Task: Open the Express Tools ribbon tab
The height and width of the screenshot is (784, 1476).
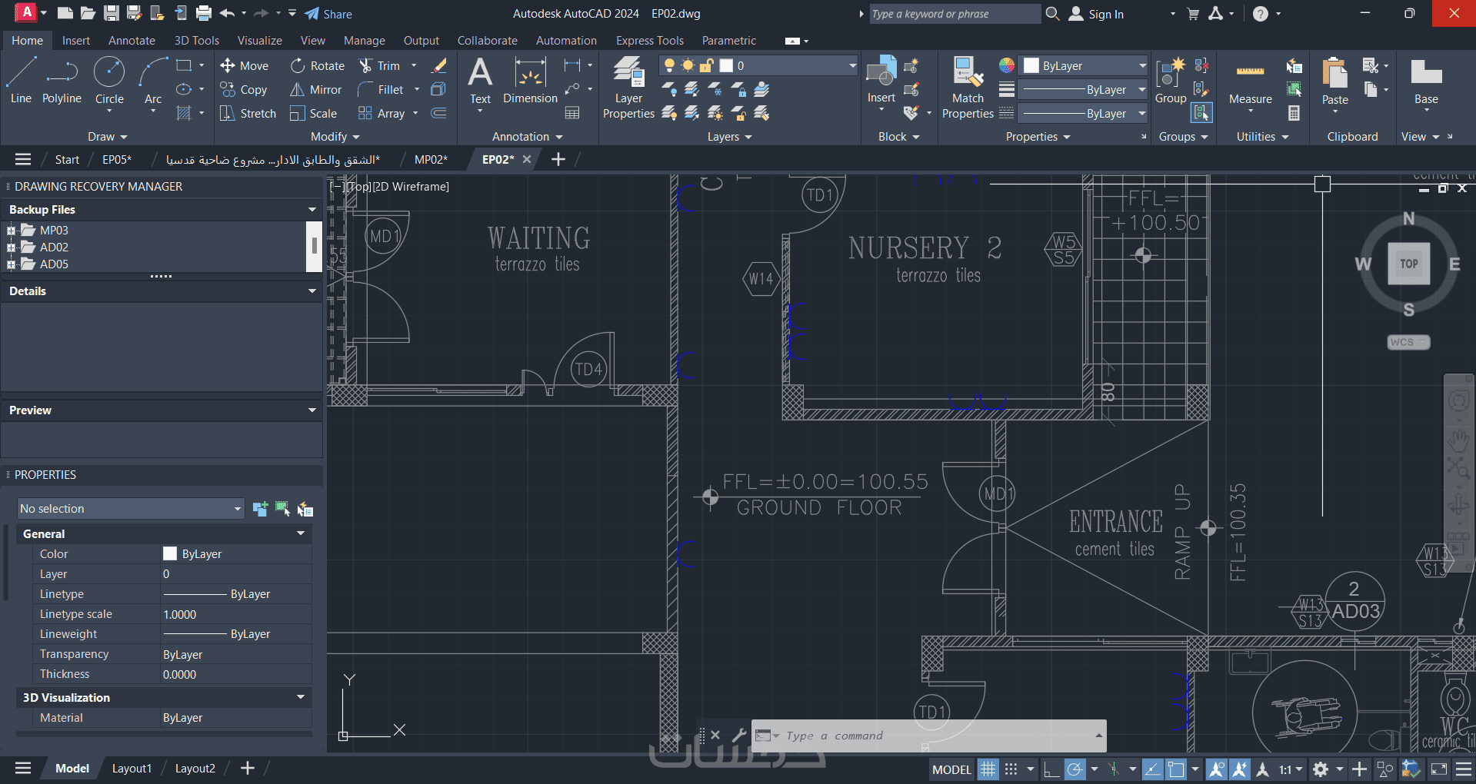Action: (650, 41)
